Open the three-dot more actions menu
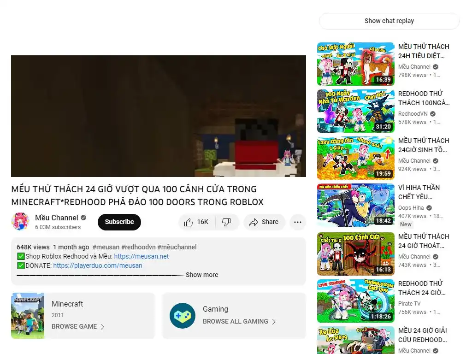Screen dimensions: 472x354 pos(298,222)
